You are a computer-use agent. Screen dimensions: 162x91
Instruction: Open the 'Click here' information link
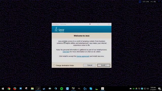(x=66, y=52)
